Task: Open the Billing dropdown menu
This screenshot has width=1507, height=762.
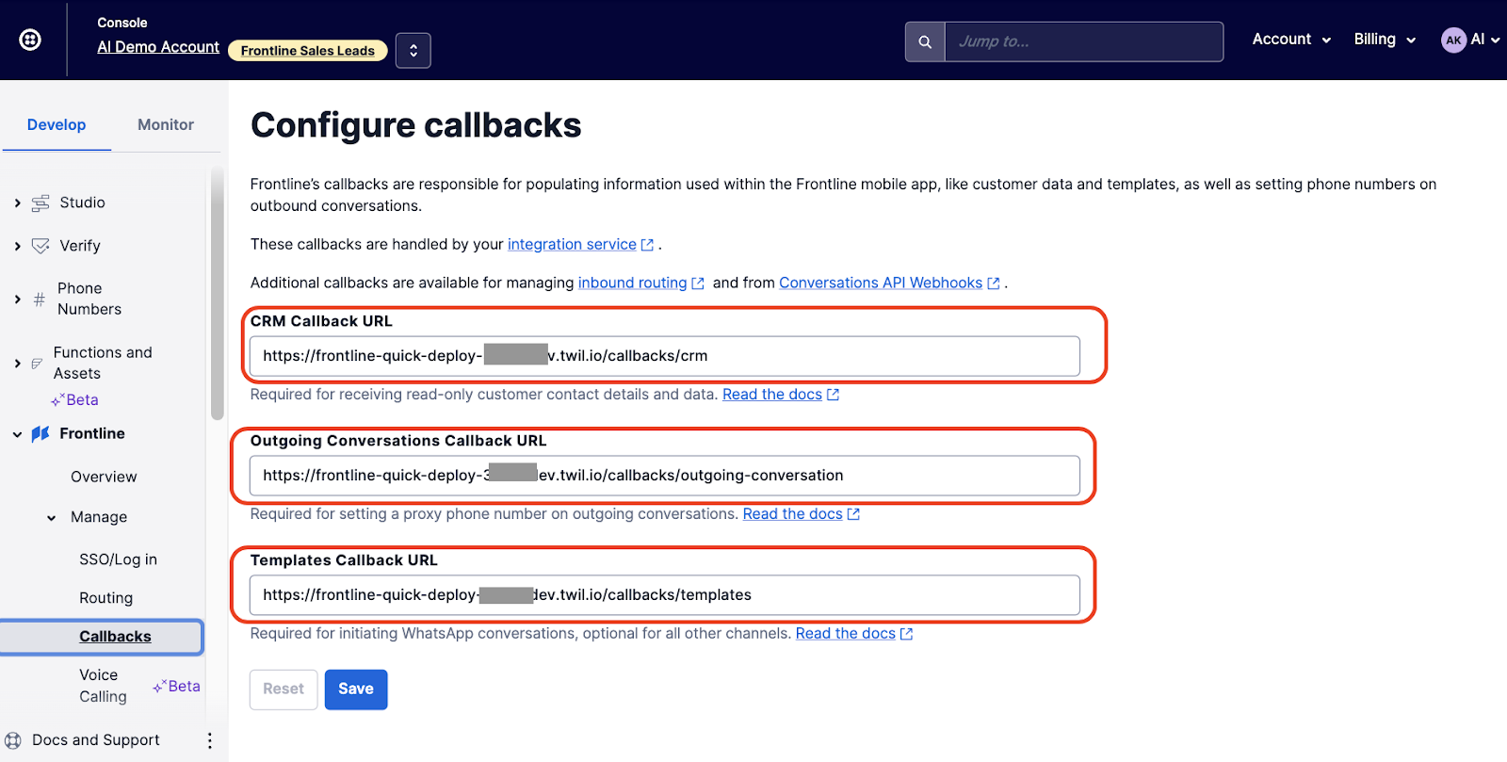Action: coord(1385,40)
